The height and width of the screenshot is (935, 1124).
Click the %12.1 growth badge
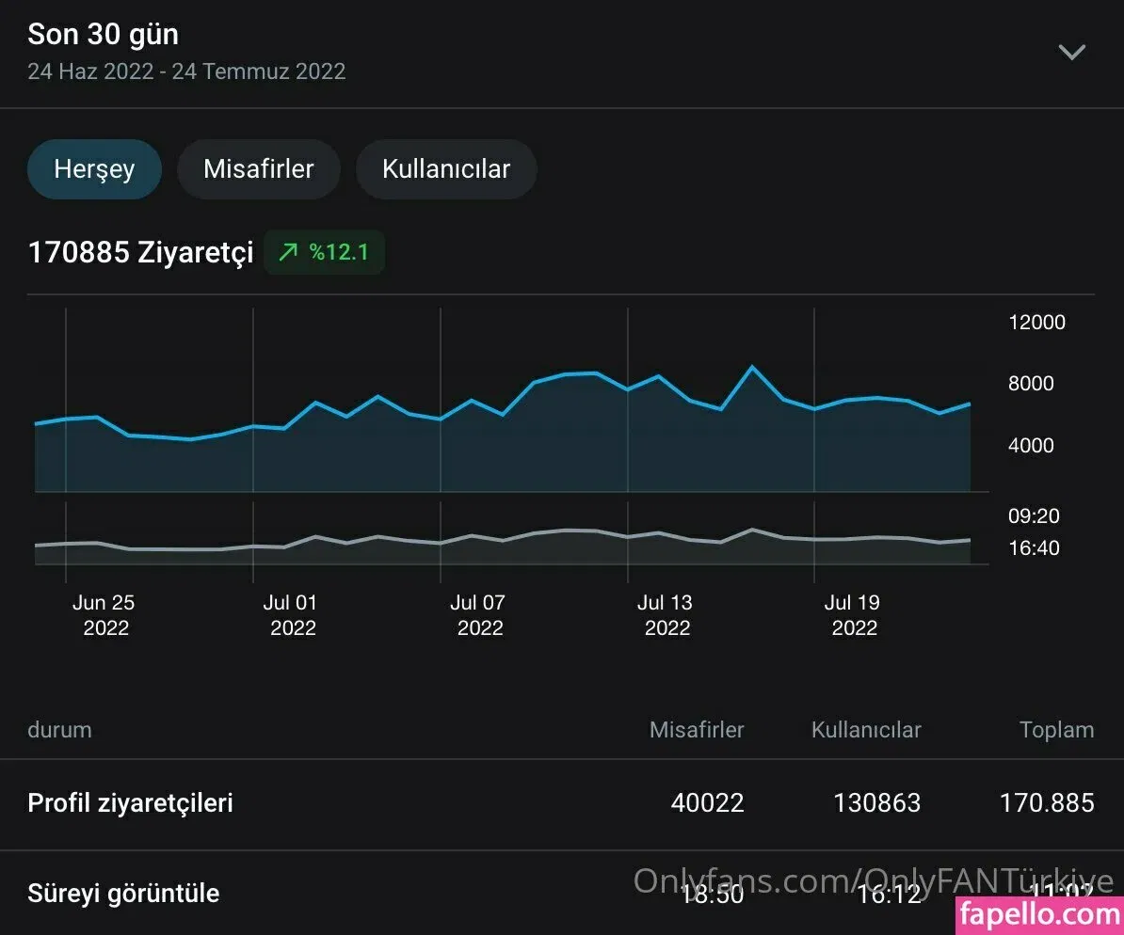[x=325, y=252]
